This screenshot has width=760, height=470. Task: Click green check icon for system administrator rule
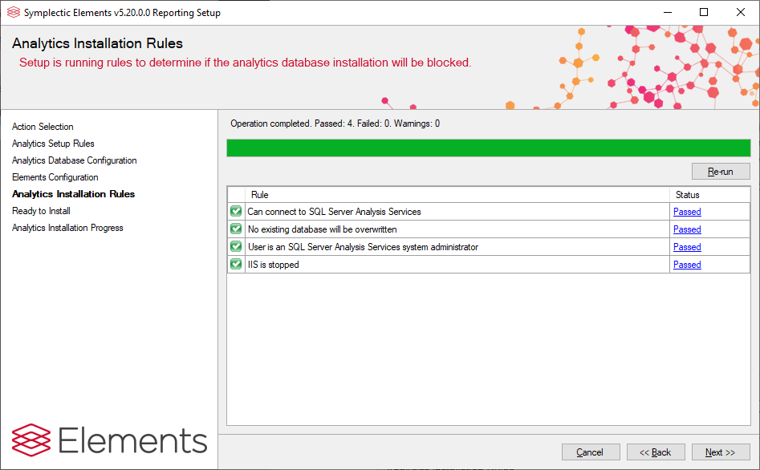click(236, 246)
